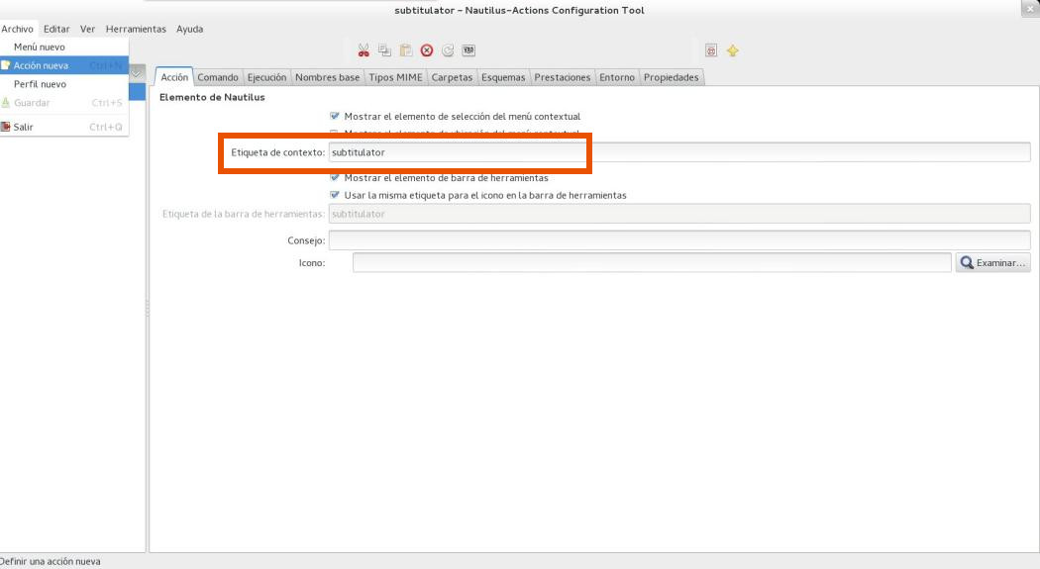Open the Editar menu
The image size is (1040, 569).
pyautogui.click(x=56, y=29)
